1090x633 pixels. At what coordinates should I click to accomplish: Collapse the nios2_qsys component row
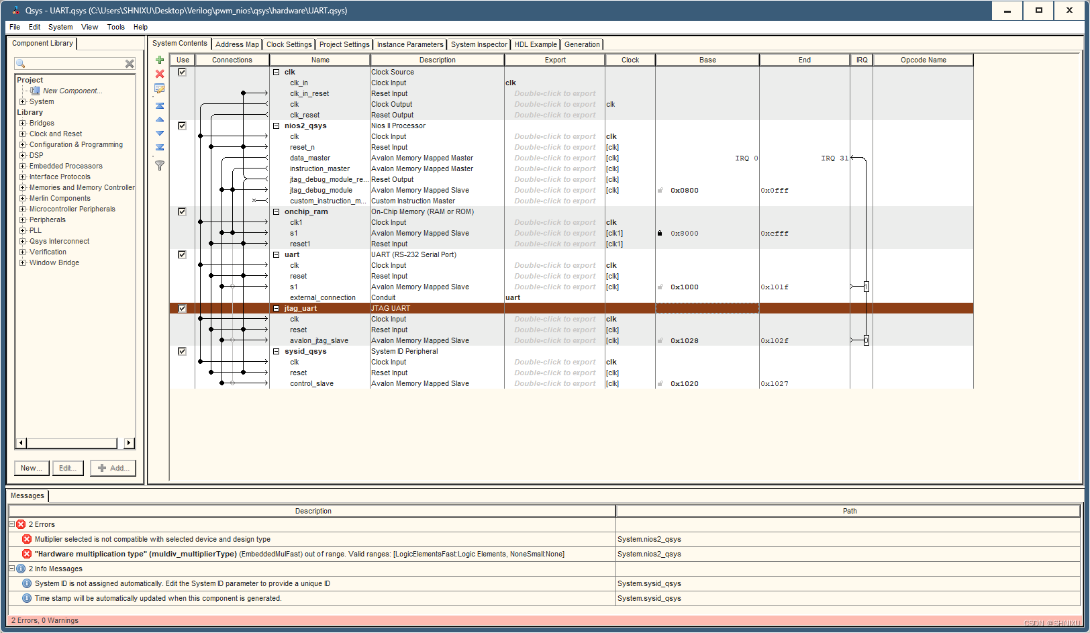click(x=276, y=126)
